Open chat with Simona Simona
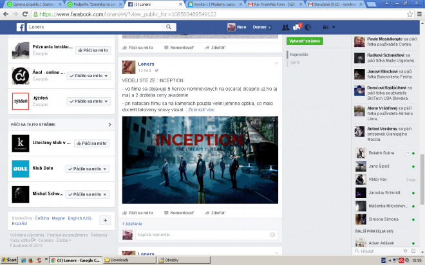Screen dimensions: 425x265 point(386,219)
